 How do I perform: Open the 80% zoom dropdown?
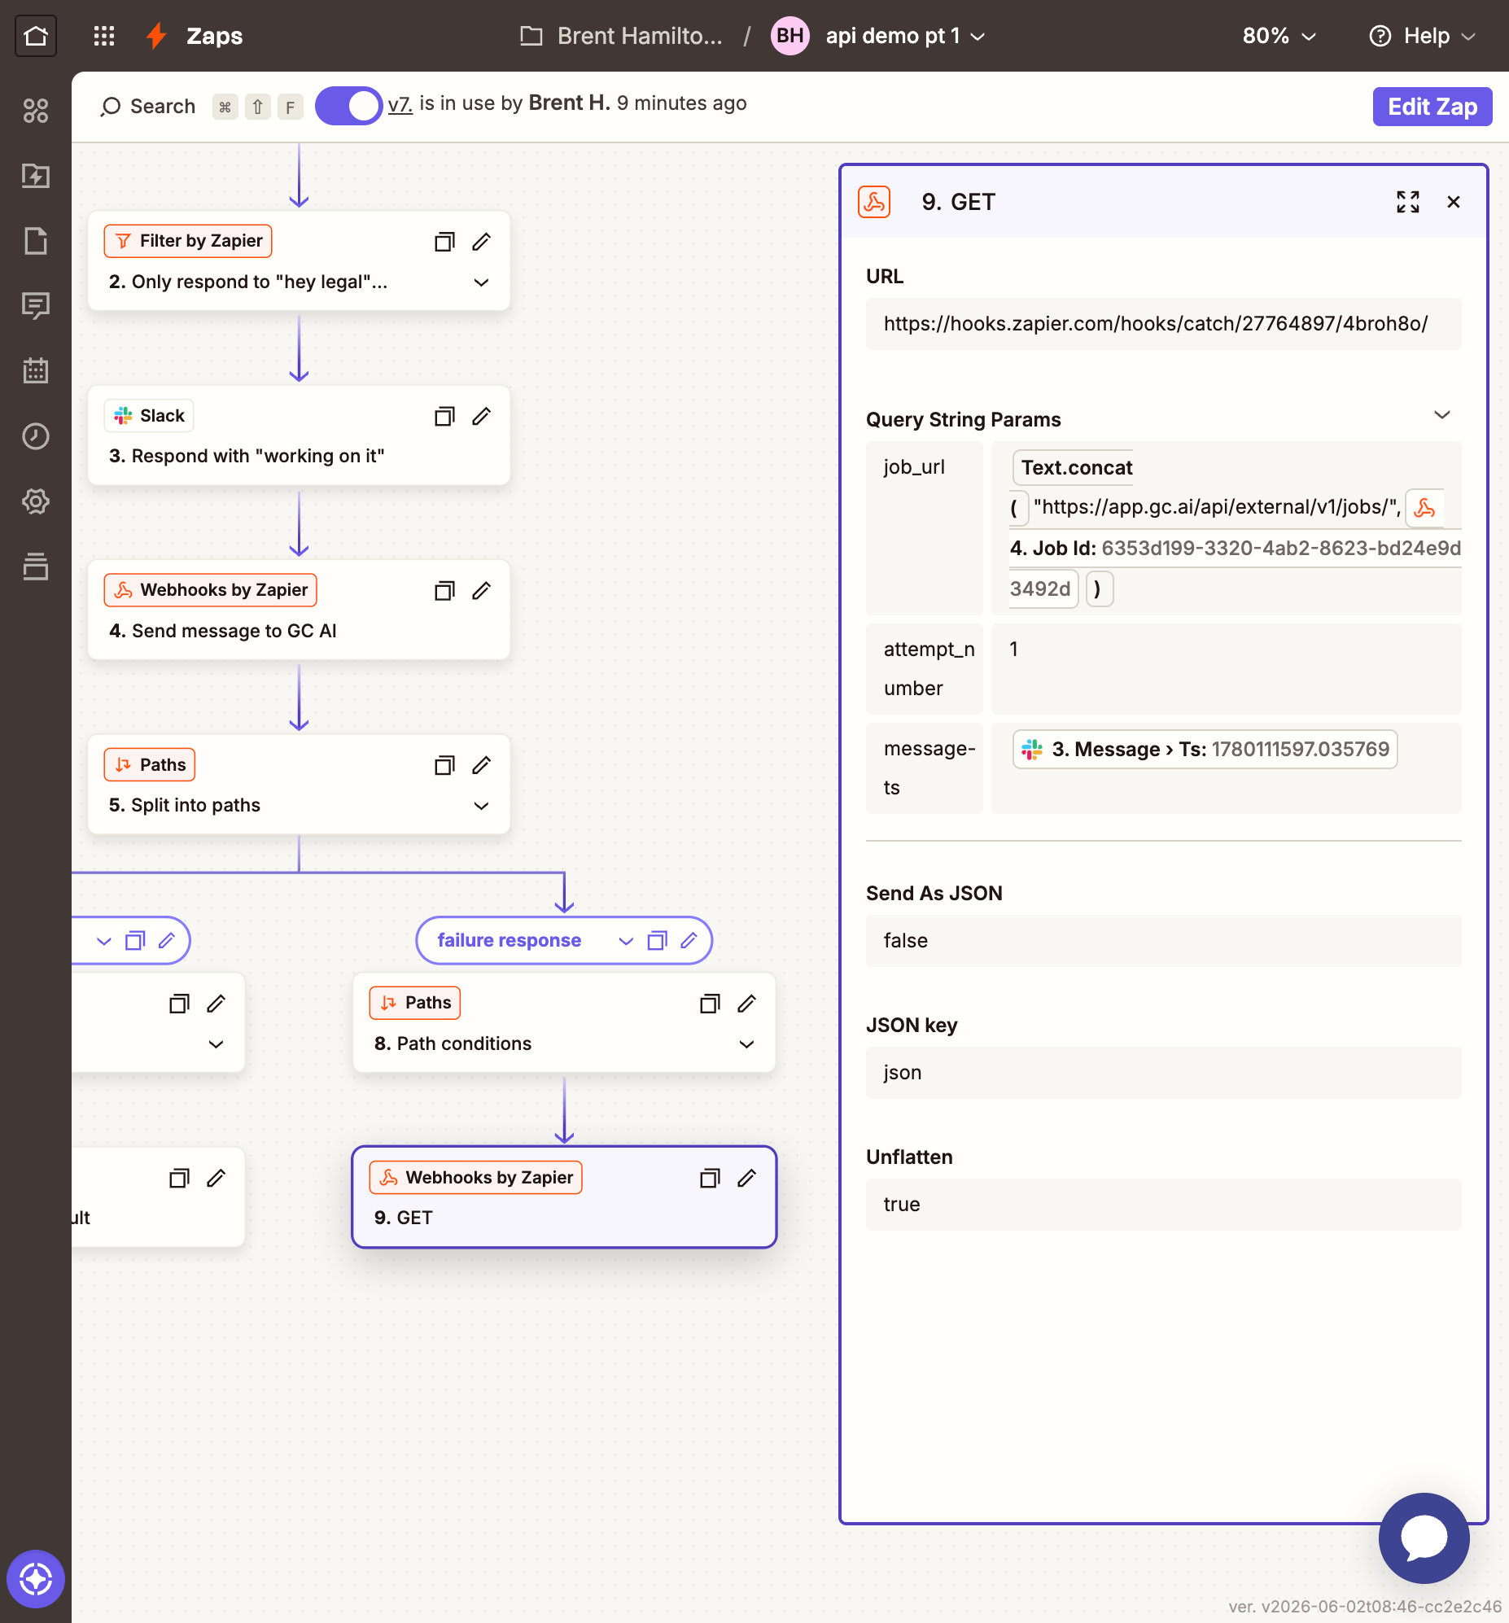click(1279, 36)
